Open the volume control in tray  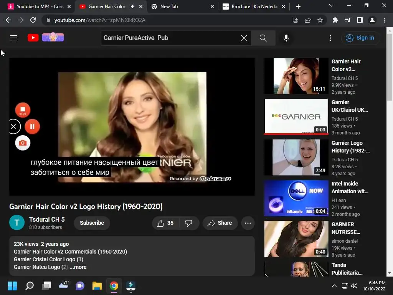(354, 286)
